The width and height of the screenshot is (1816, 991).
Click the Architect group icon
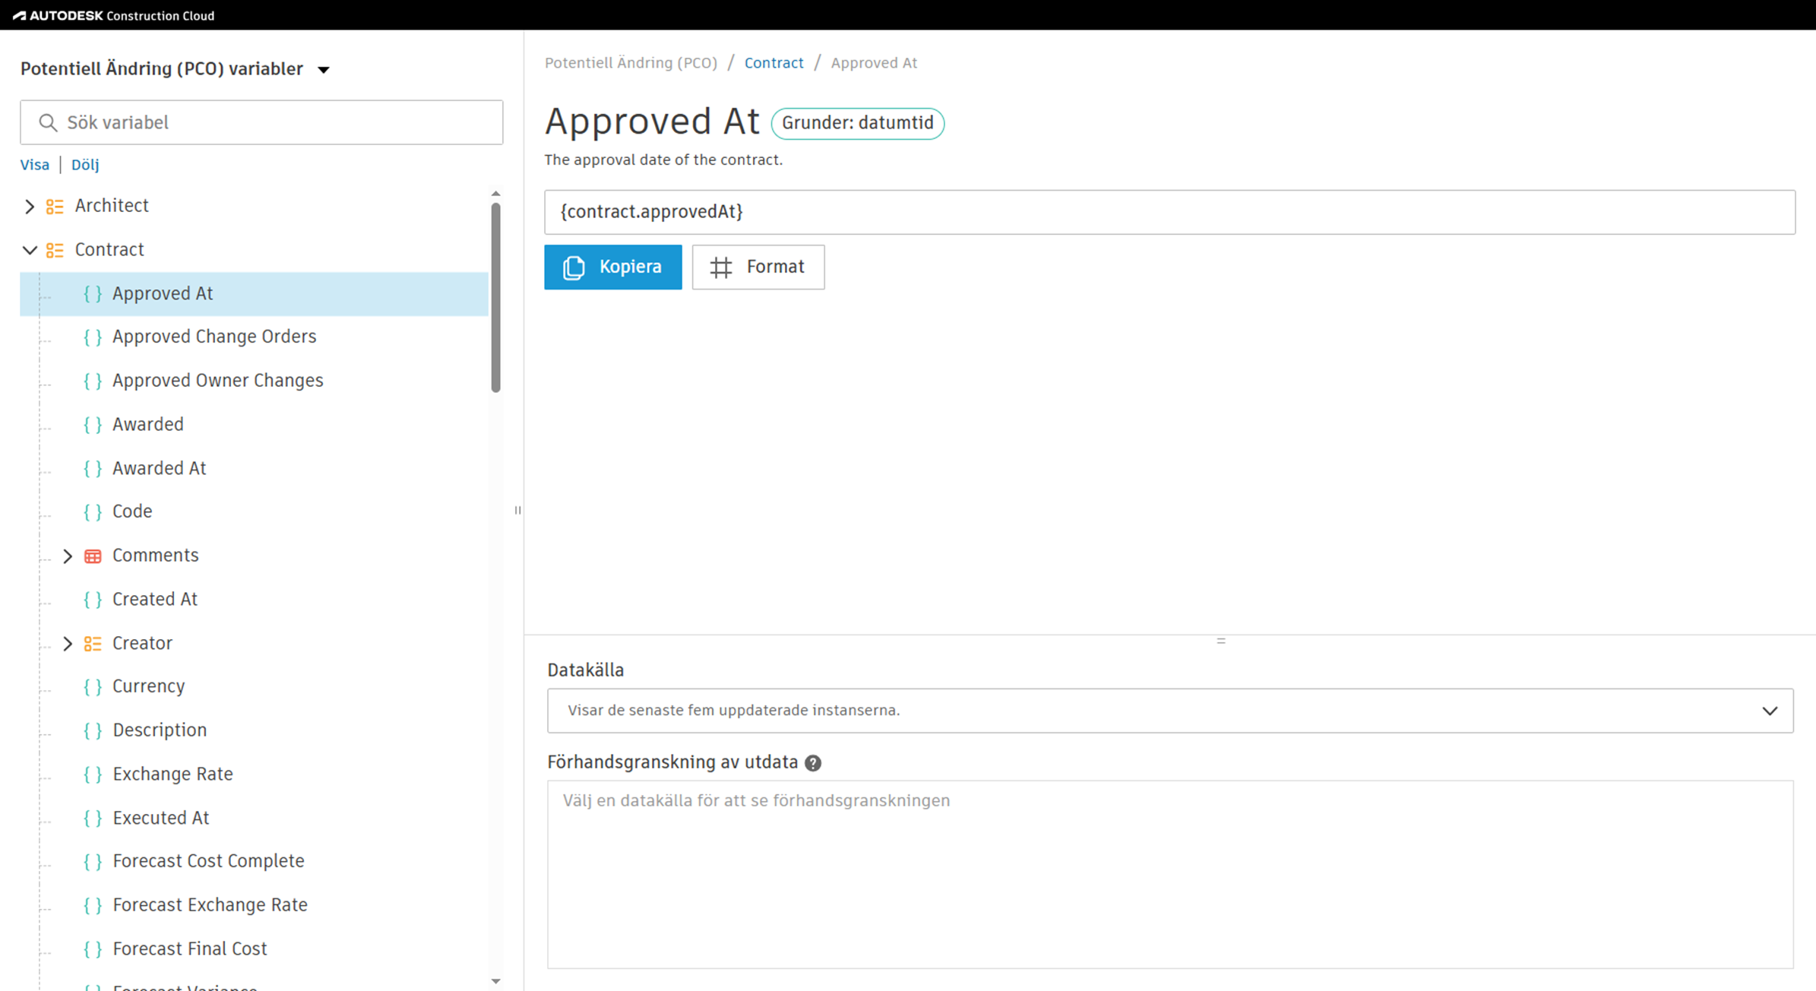pos(55,207)
